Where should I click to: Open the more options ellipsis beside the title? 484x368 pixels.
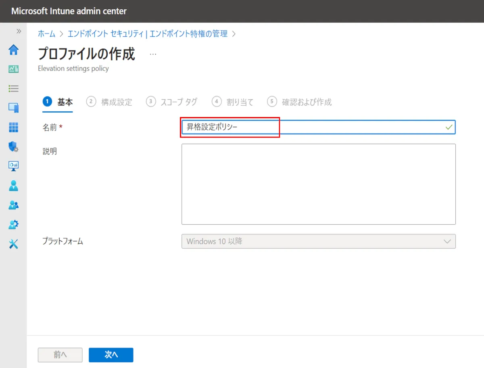pyautogui.click(x=153, y=54)
